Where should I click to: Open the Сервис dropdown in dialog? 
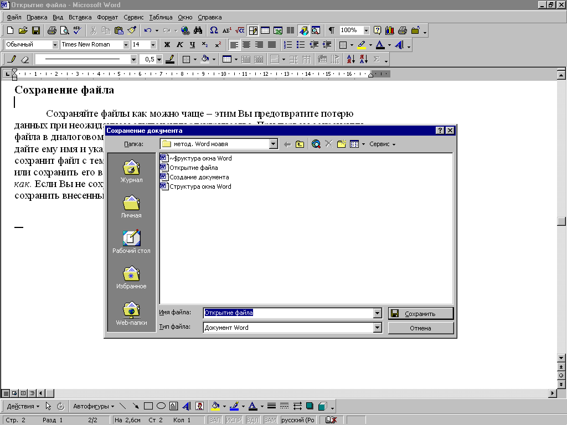382,144
